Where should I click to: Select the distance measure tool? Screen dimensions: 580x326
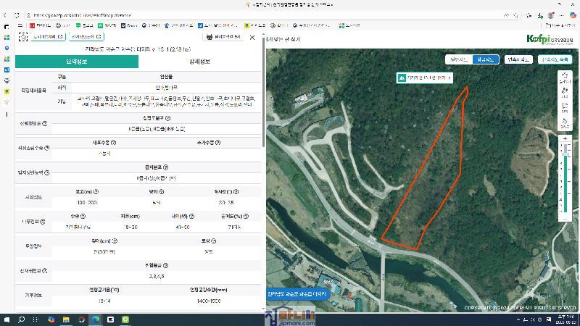coord(565,93)
